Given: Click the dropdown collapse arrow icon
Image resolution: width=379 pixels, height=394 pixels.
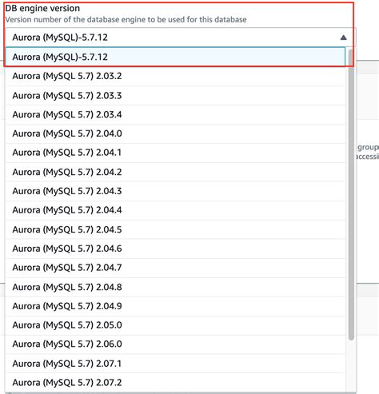Looking at the screenshot, I should (x=343, y=38).
